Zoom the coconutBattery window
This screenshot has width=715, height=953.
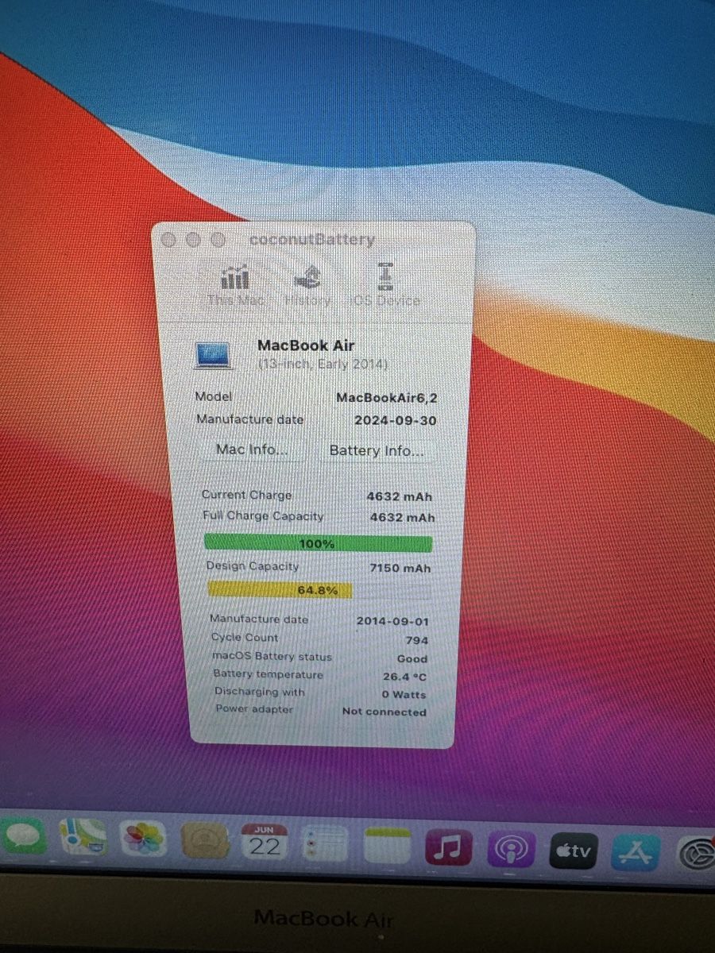coord(218,240)
